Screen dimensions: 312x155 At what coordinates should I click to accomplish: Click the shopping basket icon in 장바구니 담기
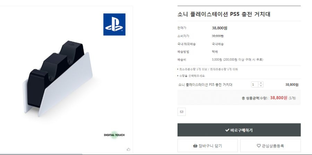(x=195, y=146)
